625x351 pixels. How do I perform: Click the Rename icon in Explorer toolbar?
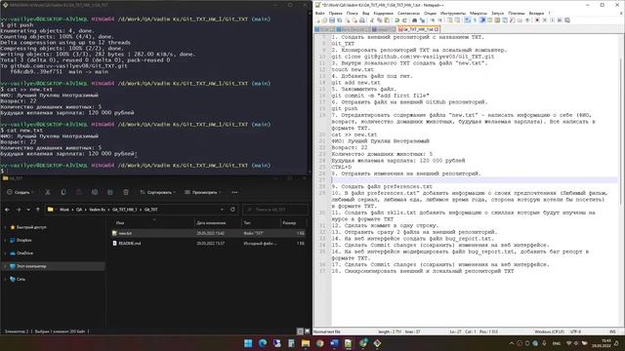95,192
